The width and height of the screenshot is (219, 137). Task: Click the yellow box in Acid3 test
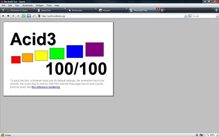pos(41,55)
